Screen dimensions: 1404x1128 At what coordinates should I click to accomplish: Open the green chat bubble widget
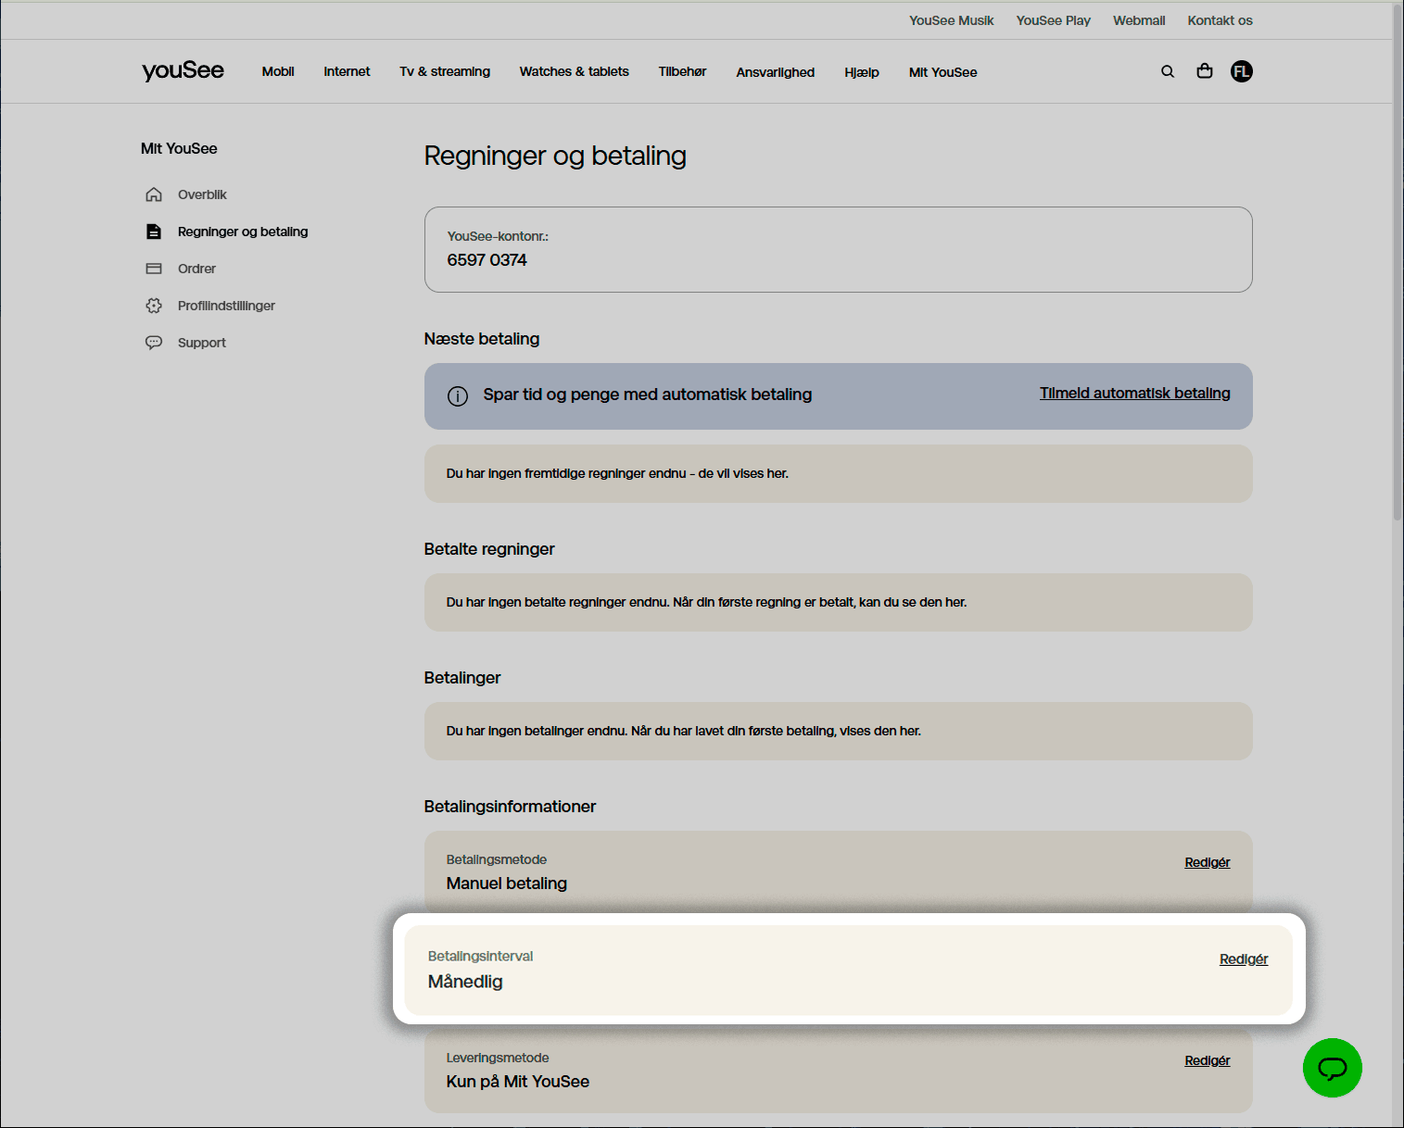pos(1332,1068)
